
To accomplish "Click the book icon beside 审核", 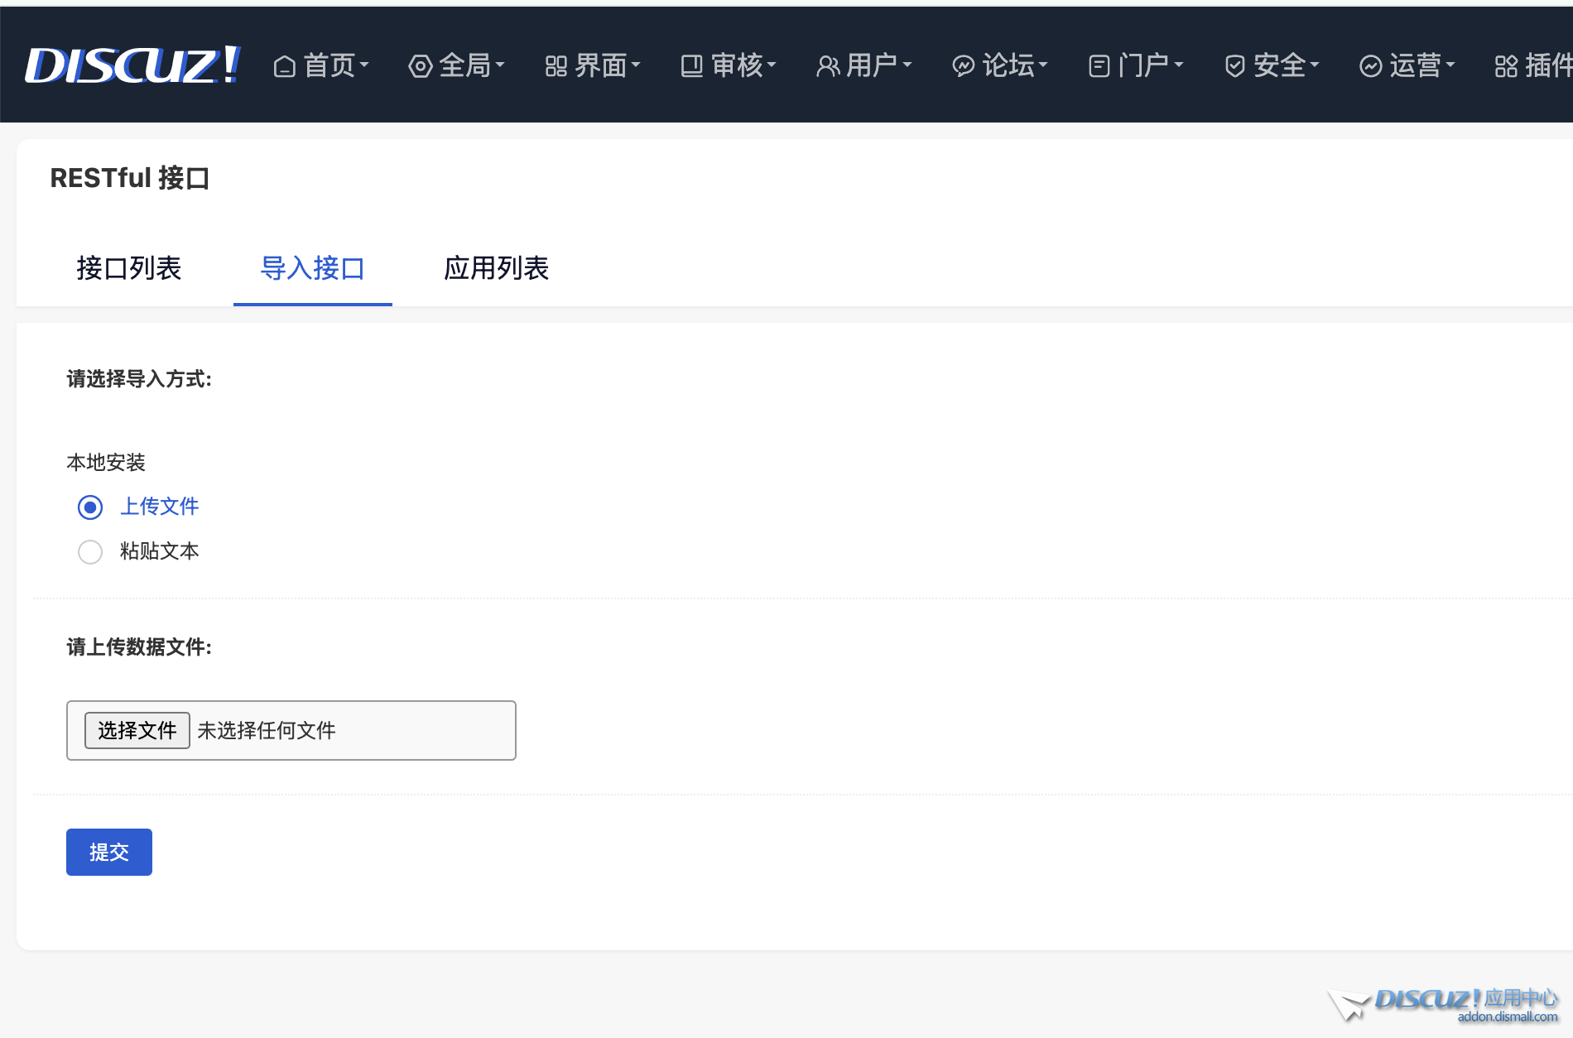I will pos(691,66).
